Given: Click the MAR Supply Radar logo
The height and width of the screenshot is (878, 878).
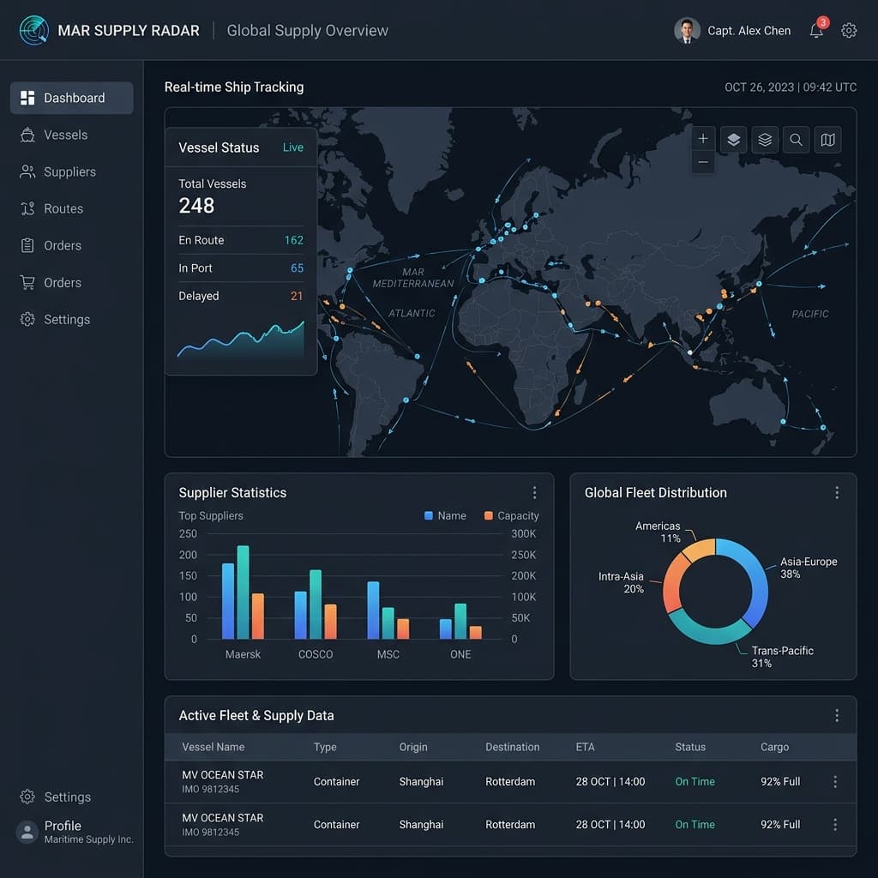Looking at the screenshot, I should point(33,30).
